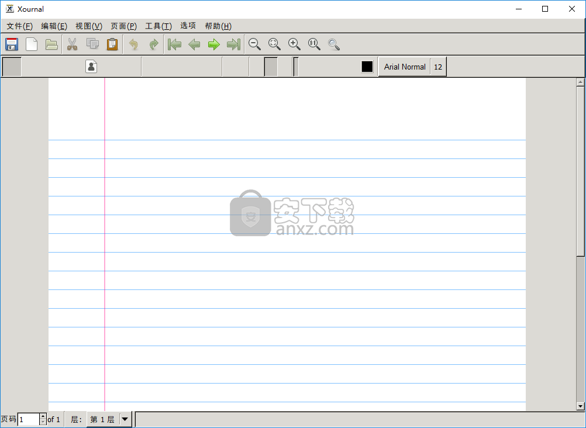Click the vertical scrollbar up arrow
586x428 pixels.
tap(580, 82)
